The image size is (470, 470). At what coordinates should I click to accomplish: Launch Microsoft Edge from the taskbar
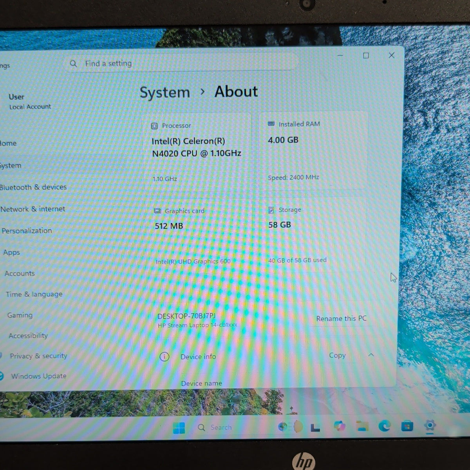385,426
